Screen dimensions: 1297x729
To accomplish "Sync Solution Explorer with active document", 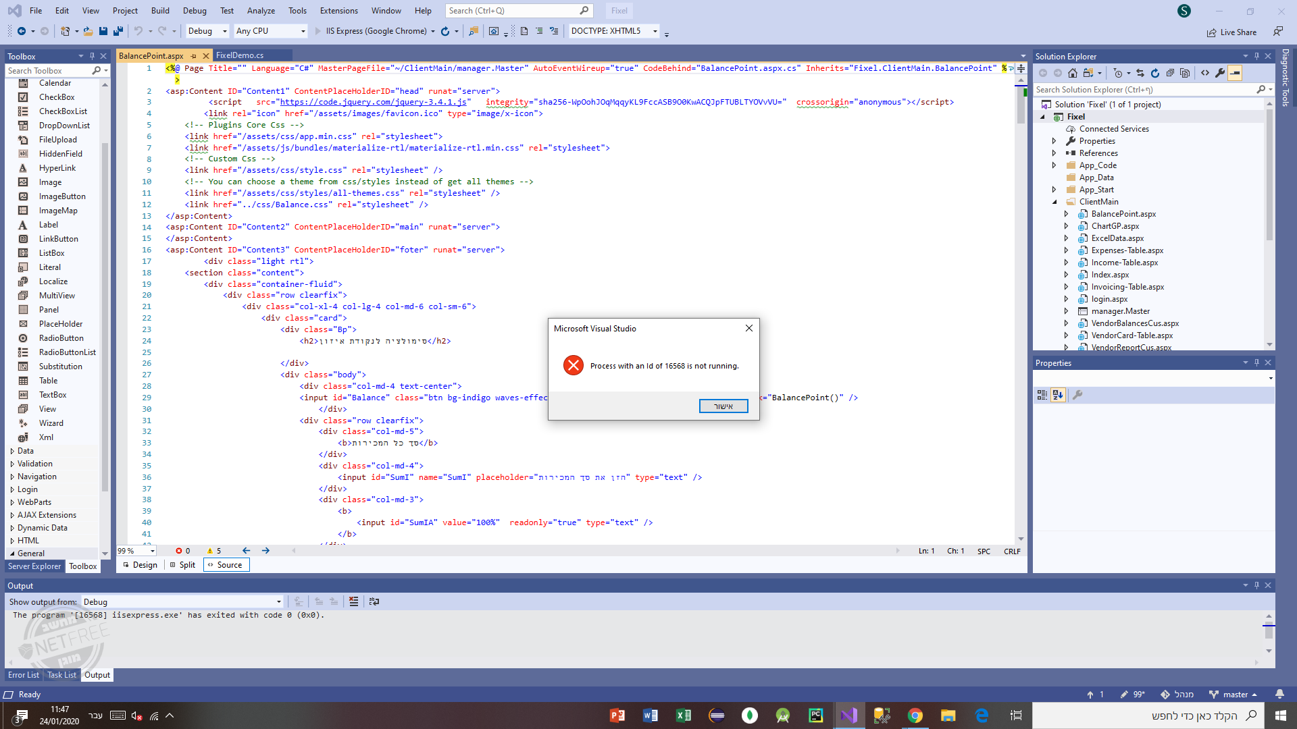I will [1139, 74].
